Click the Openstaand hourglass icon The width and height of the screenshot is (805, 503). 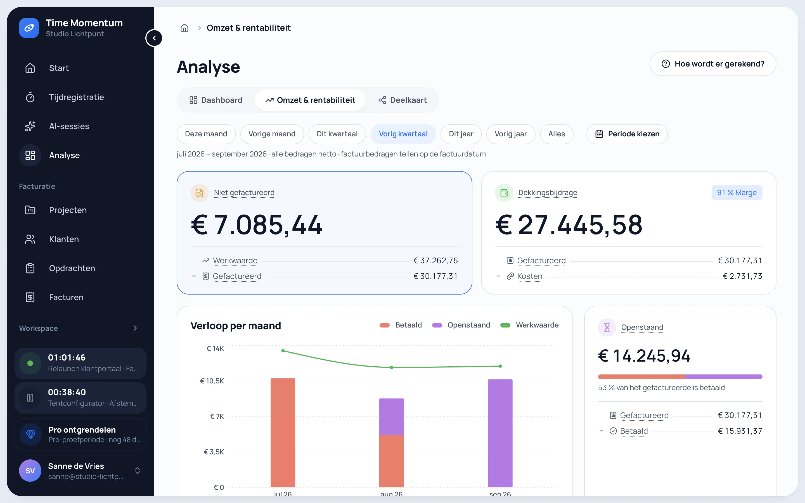coord(607,327)
